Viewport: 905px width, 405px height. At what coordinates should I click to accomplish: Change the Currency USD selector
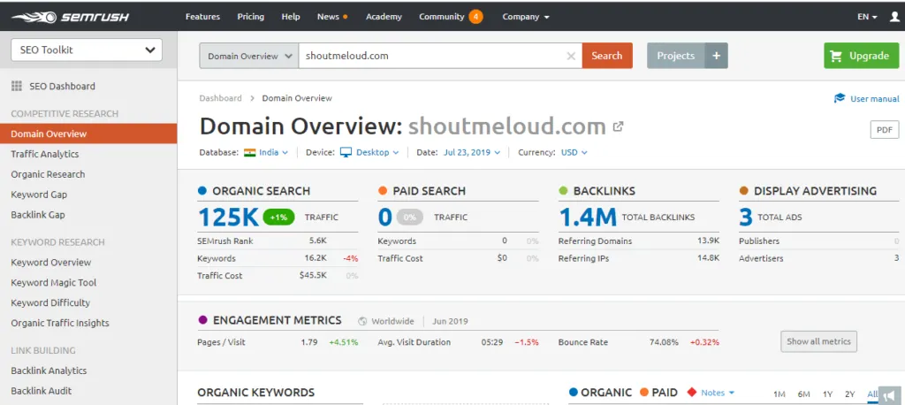click(574, 152)
